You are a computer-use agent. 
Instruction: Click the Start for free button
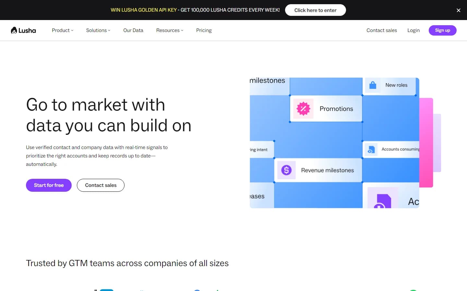pos(49,185)
